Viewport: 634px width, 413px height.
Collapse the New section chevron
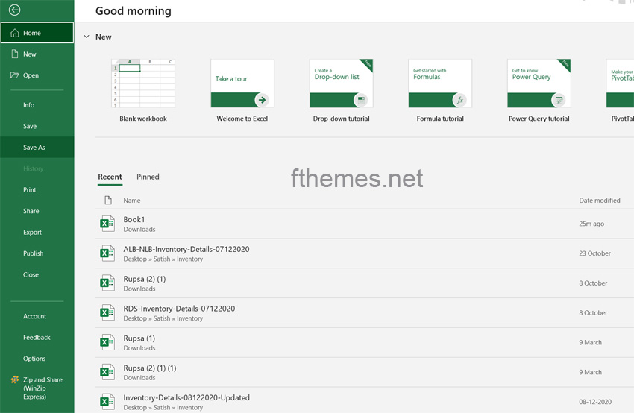pos(87,37)
